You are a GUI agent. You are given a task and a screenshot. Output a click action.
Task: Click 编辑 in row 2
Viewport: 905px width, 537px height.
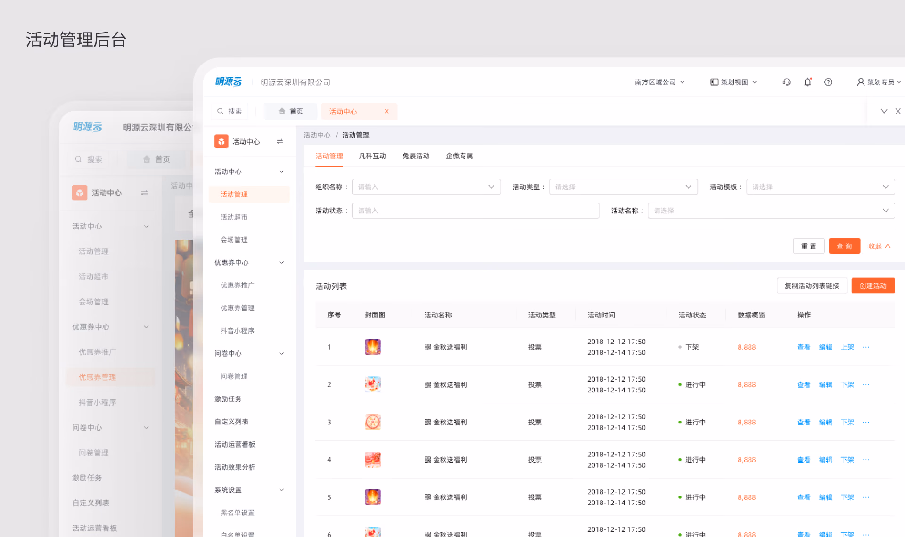click(825, 385)
